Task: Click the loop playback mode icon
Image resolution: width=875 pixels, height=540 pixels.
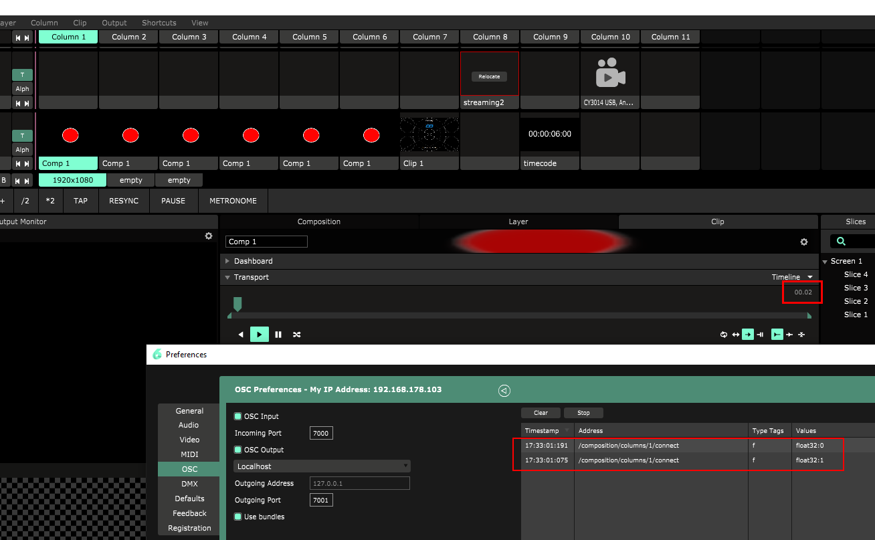Action: [x=724, y=335]
